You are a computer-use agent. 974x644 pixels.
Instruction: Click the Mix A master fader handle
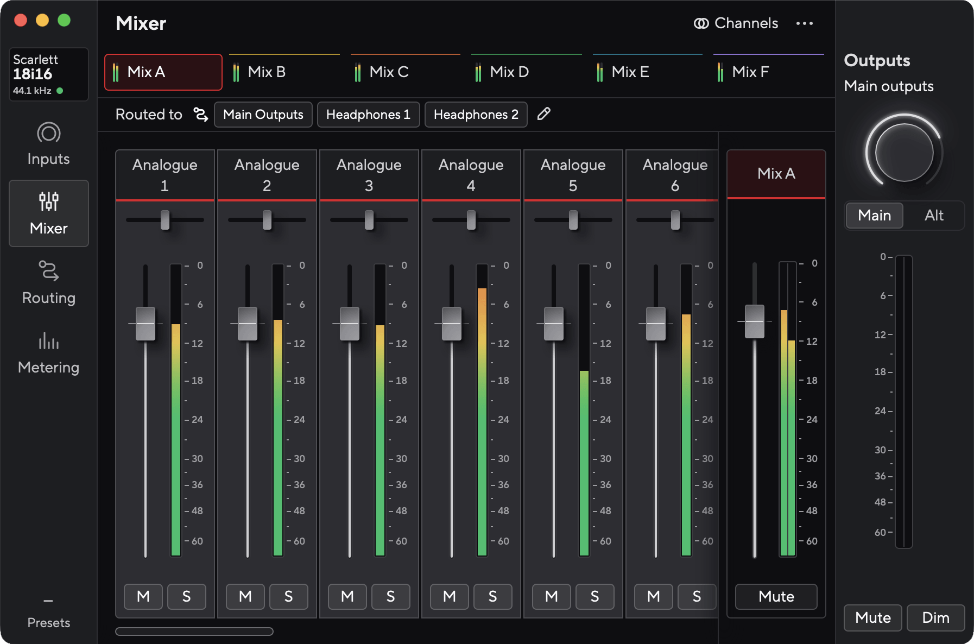[x=755, y=321]
